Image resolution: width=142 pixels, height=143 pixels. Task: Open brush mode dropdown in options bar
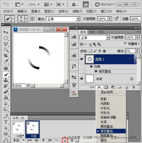point(78,19)
